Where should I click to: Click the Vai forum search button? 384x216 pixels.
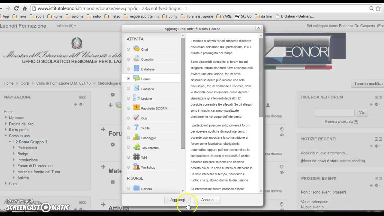(362, 112)
